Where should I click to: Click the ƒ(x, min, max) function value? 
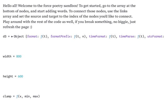pos(28,96)
